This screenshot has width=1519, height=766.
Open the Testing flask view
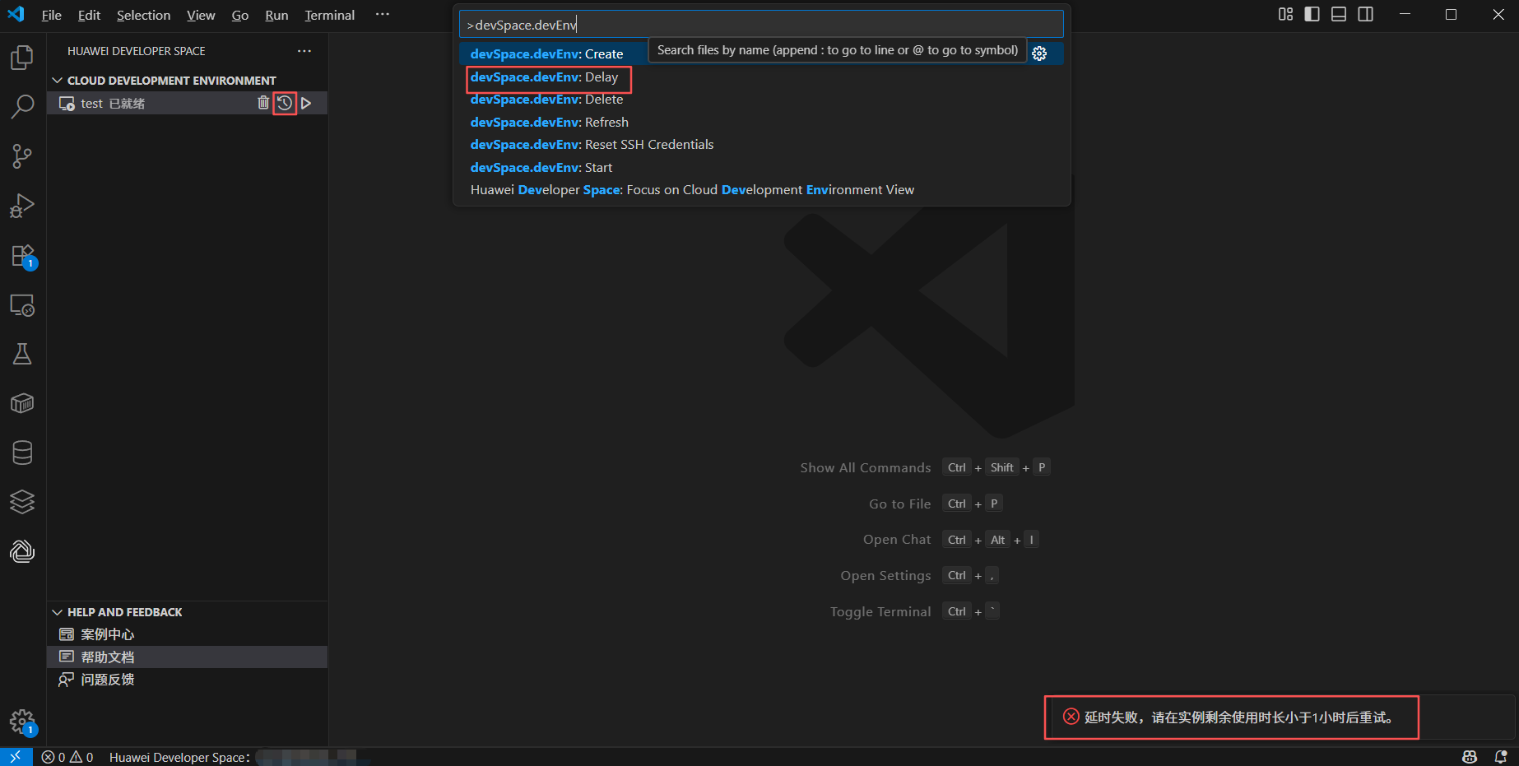pos(22,354)
